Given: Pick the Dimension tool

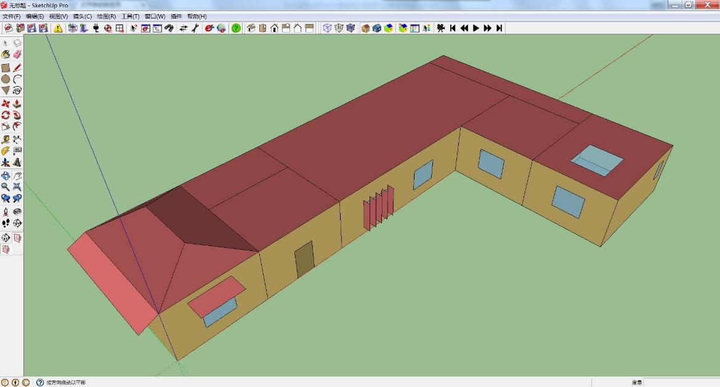Looking at the screenshot, I should (x=17, y=140).
